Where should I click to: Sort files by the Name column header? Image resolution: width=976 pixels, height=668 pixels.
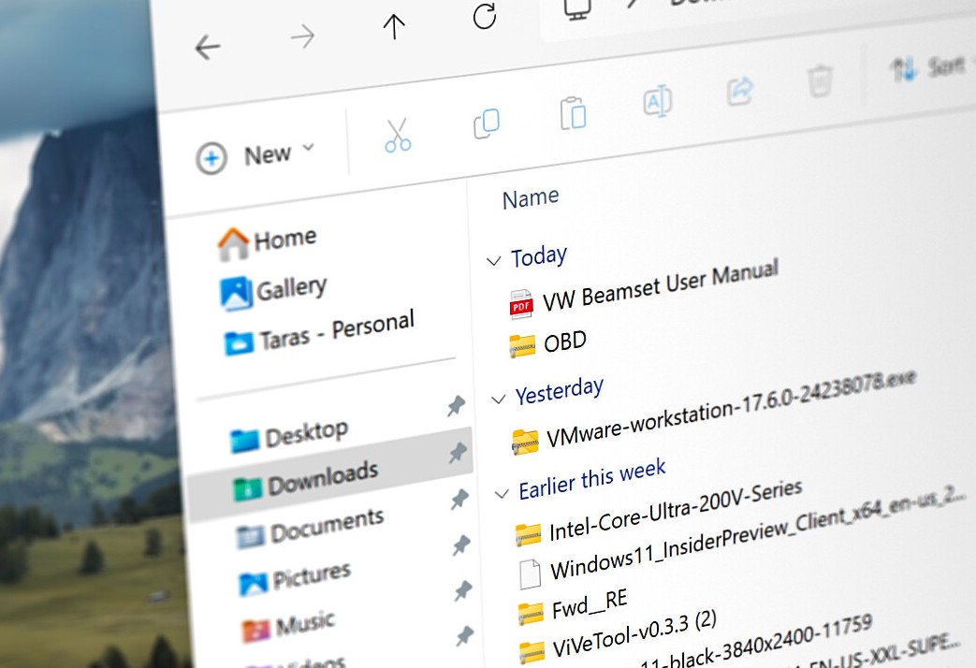531,198
